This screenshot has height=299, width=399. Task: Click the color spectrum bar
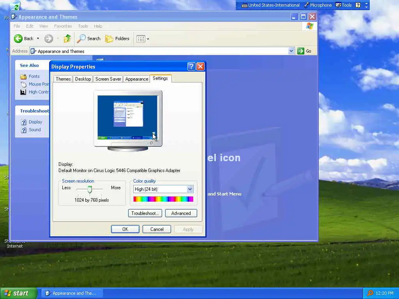[x=163, y=199]
